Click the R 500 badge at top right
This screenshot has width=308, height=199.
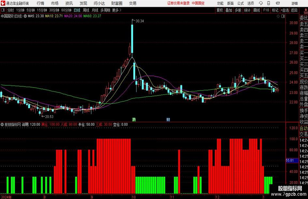306,11
